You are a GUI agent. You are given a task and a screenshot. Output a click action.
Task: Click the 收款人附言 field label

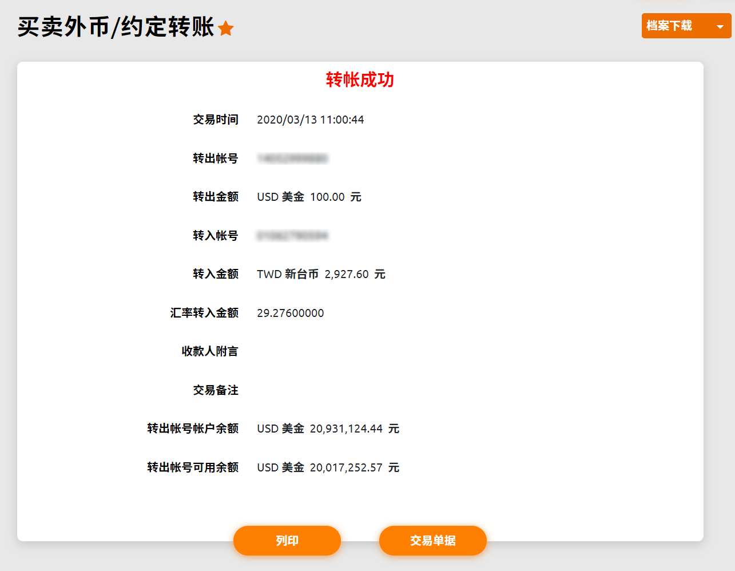tap(210, 351)
